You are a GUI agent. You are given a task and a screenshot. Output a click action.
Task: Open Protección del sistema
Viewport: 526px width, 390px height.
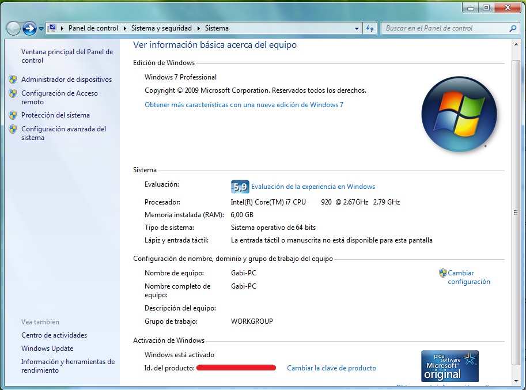pos(55,115)
